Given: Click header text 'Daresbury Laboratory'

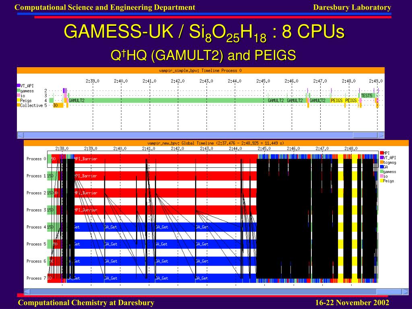Looking at the screenshot, I should 352,7.
